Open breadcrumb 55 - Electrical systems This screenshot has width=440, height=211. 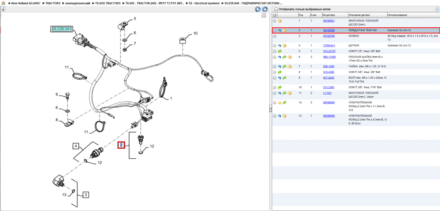click(x=204, y=3)
